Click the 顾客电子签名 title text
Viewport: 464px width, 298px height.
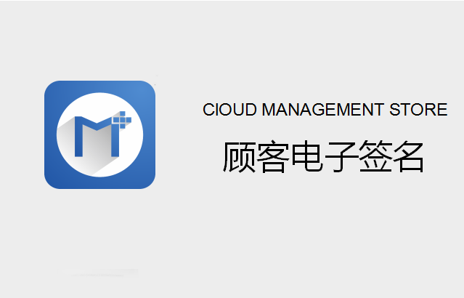[x=323, y=156]
